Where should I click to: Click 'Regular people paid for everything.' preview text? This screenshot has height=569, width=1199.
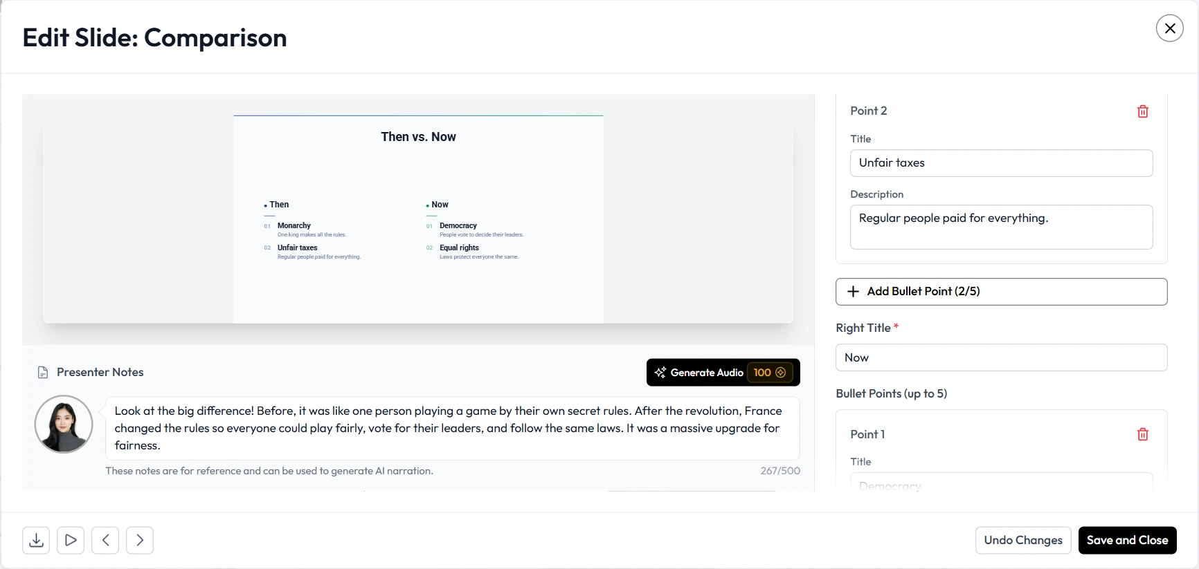[x=319, y=256]
